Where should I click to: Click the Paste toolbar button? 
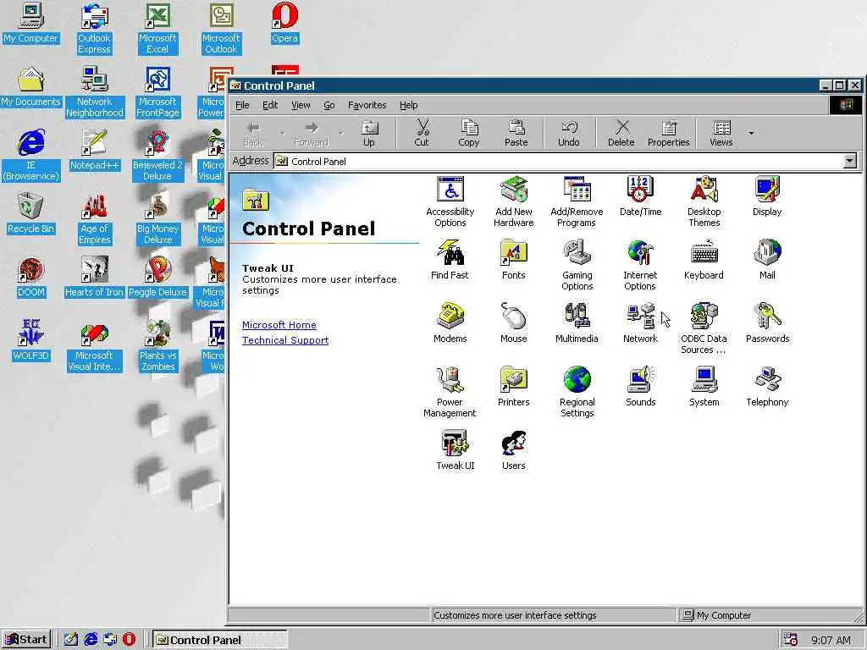point(516,134)
